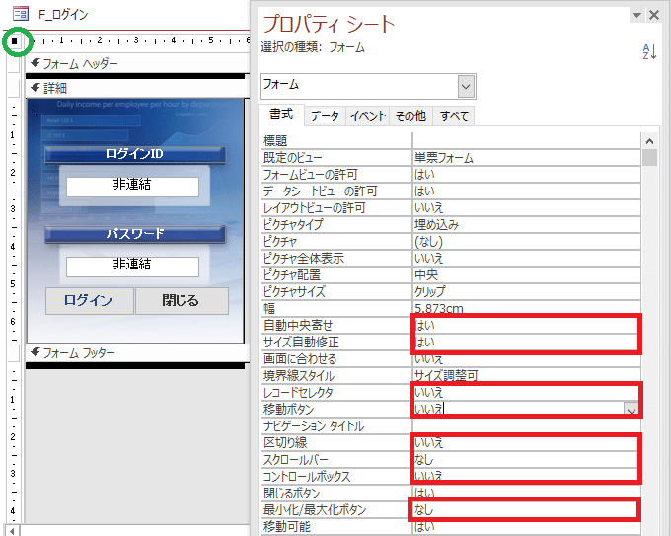The image size is (671, 536).
Task: Click the form design horizontal scroll left arrow
Action: click(13, 531)
